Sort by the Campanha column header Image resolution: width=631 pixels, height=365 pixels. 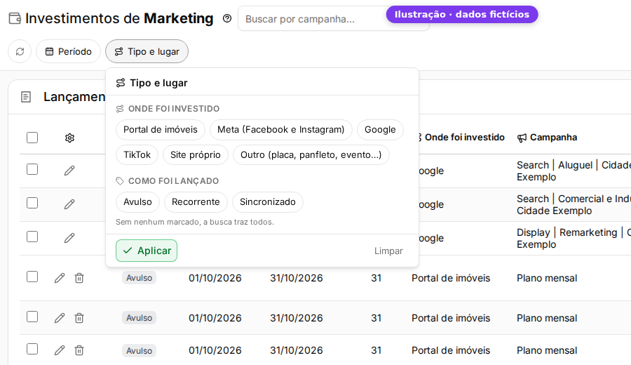[548, 138]
